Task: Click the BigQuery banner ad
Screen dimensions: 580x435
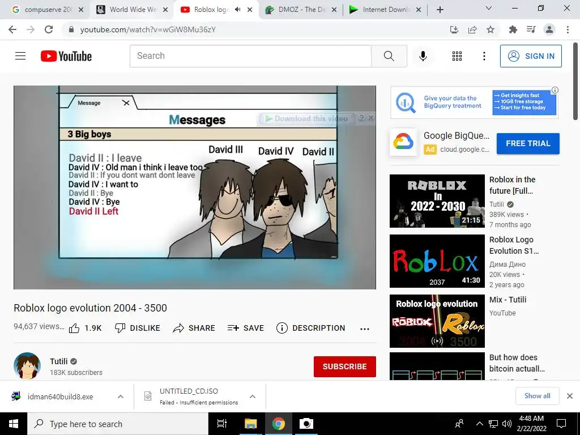Action: click(474, 103)
